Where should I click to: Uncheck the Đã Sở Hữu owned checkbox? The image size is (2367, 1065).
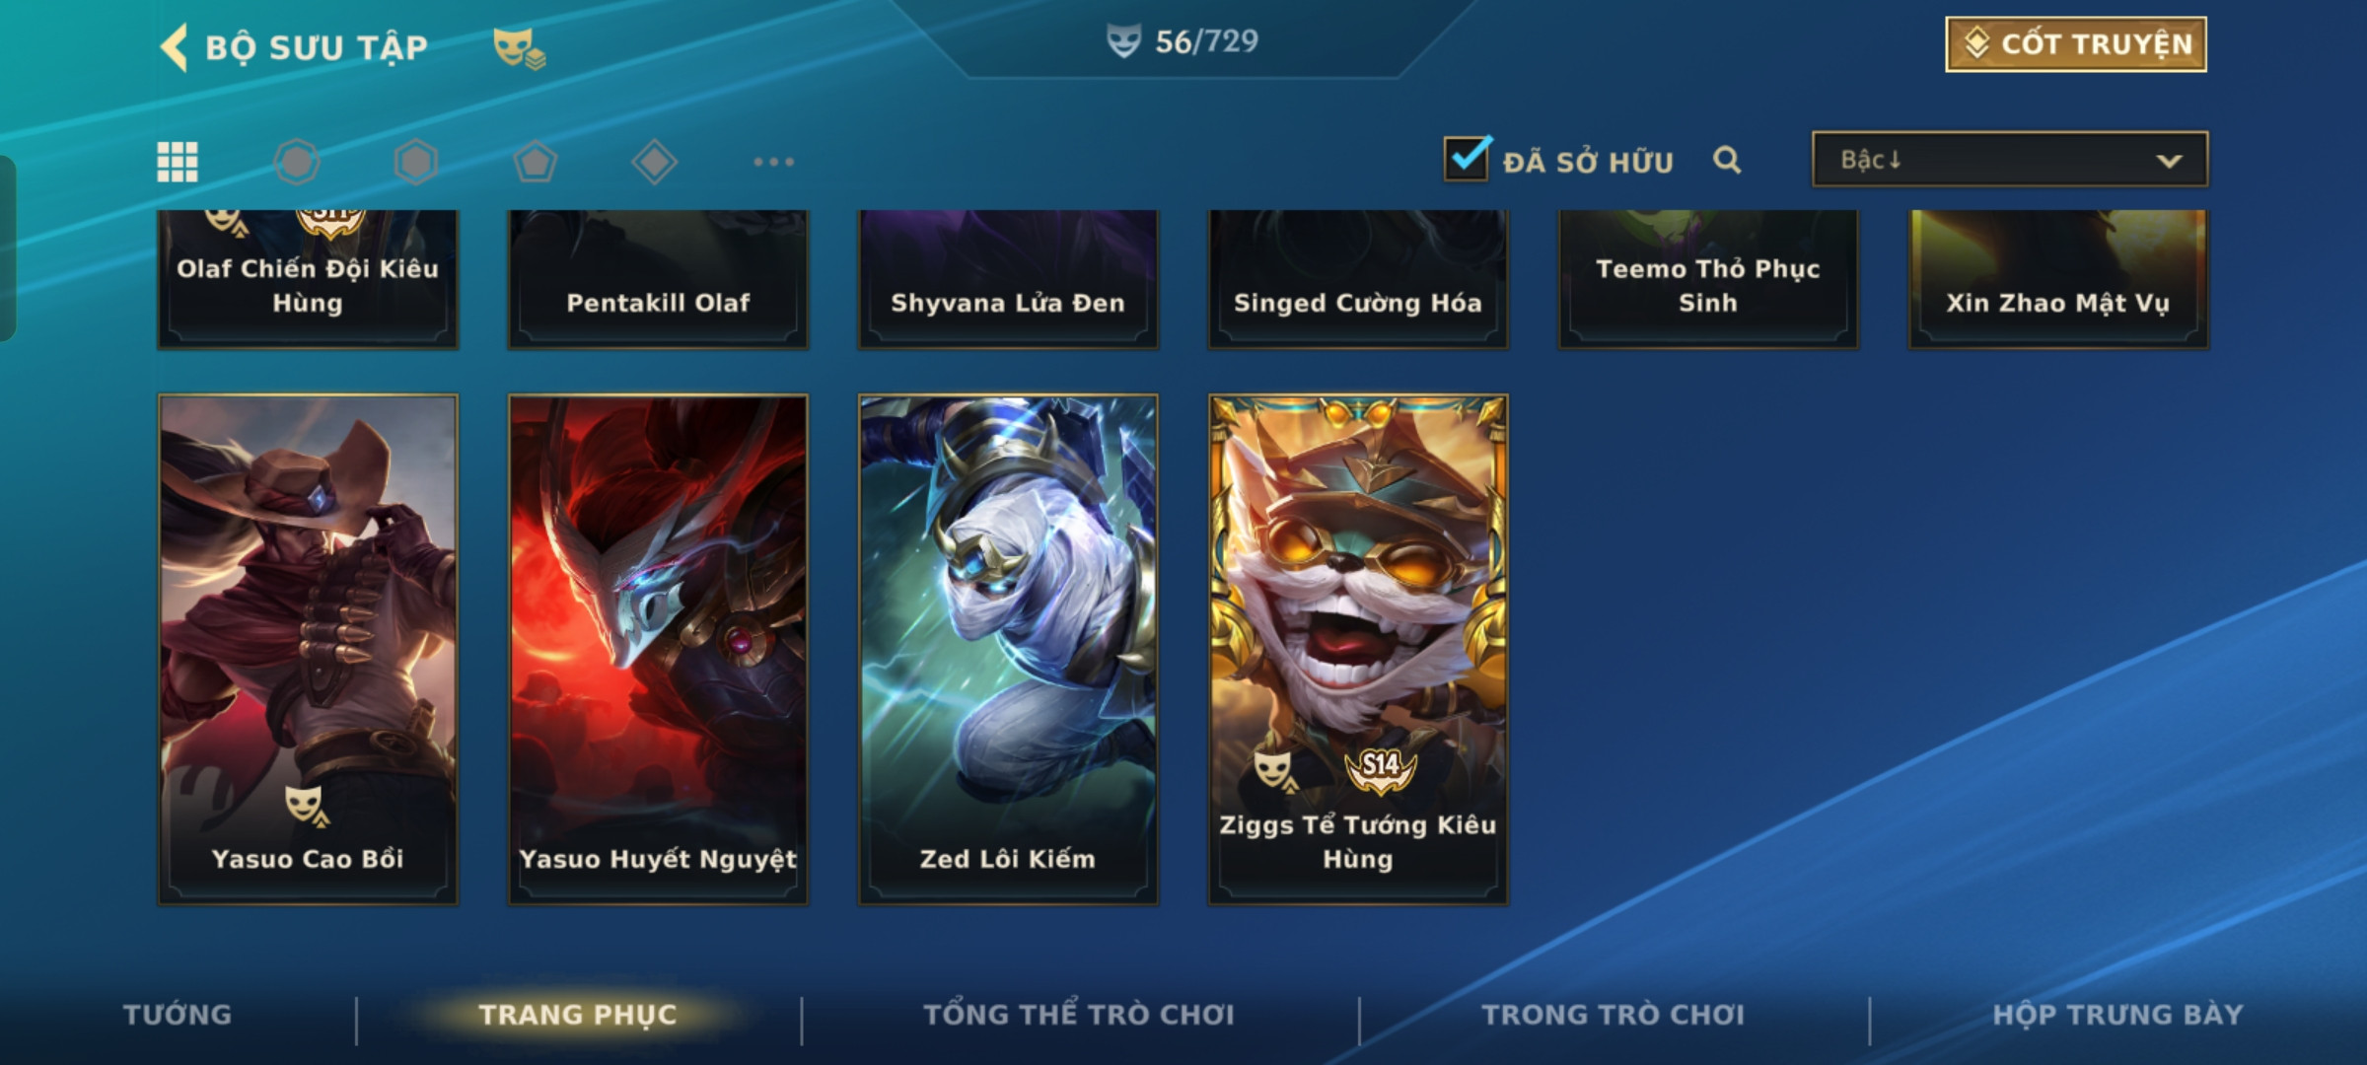click(1467, 158)
